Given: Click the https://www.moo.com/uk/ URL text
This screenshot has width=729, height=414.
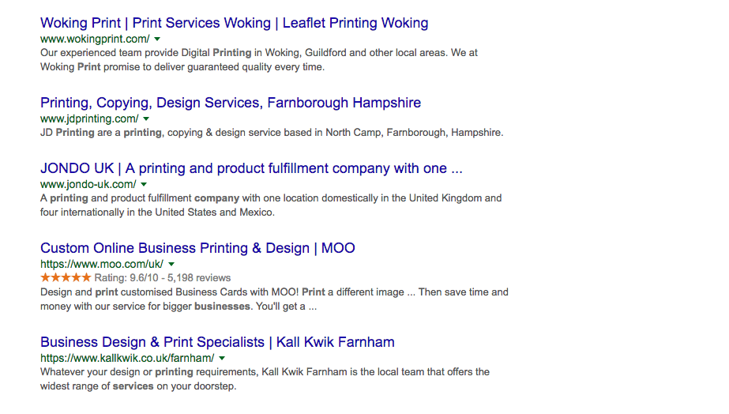Looking at the screenshot, I should pos(102,264).
